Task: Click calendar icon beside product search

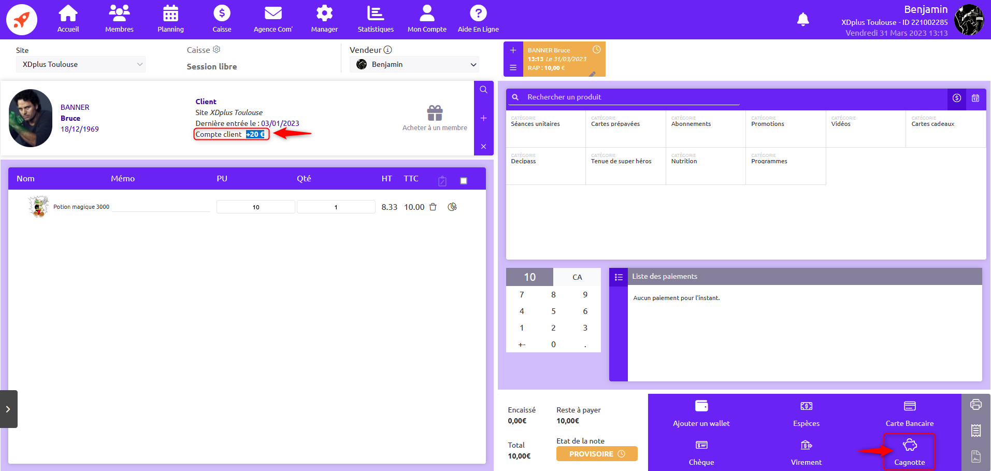Action: click(975, 98)
